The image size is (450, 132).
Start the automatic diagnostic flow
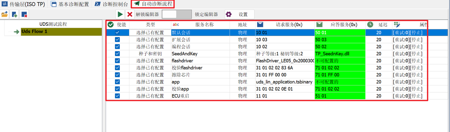point(120,14)
